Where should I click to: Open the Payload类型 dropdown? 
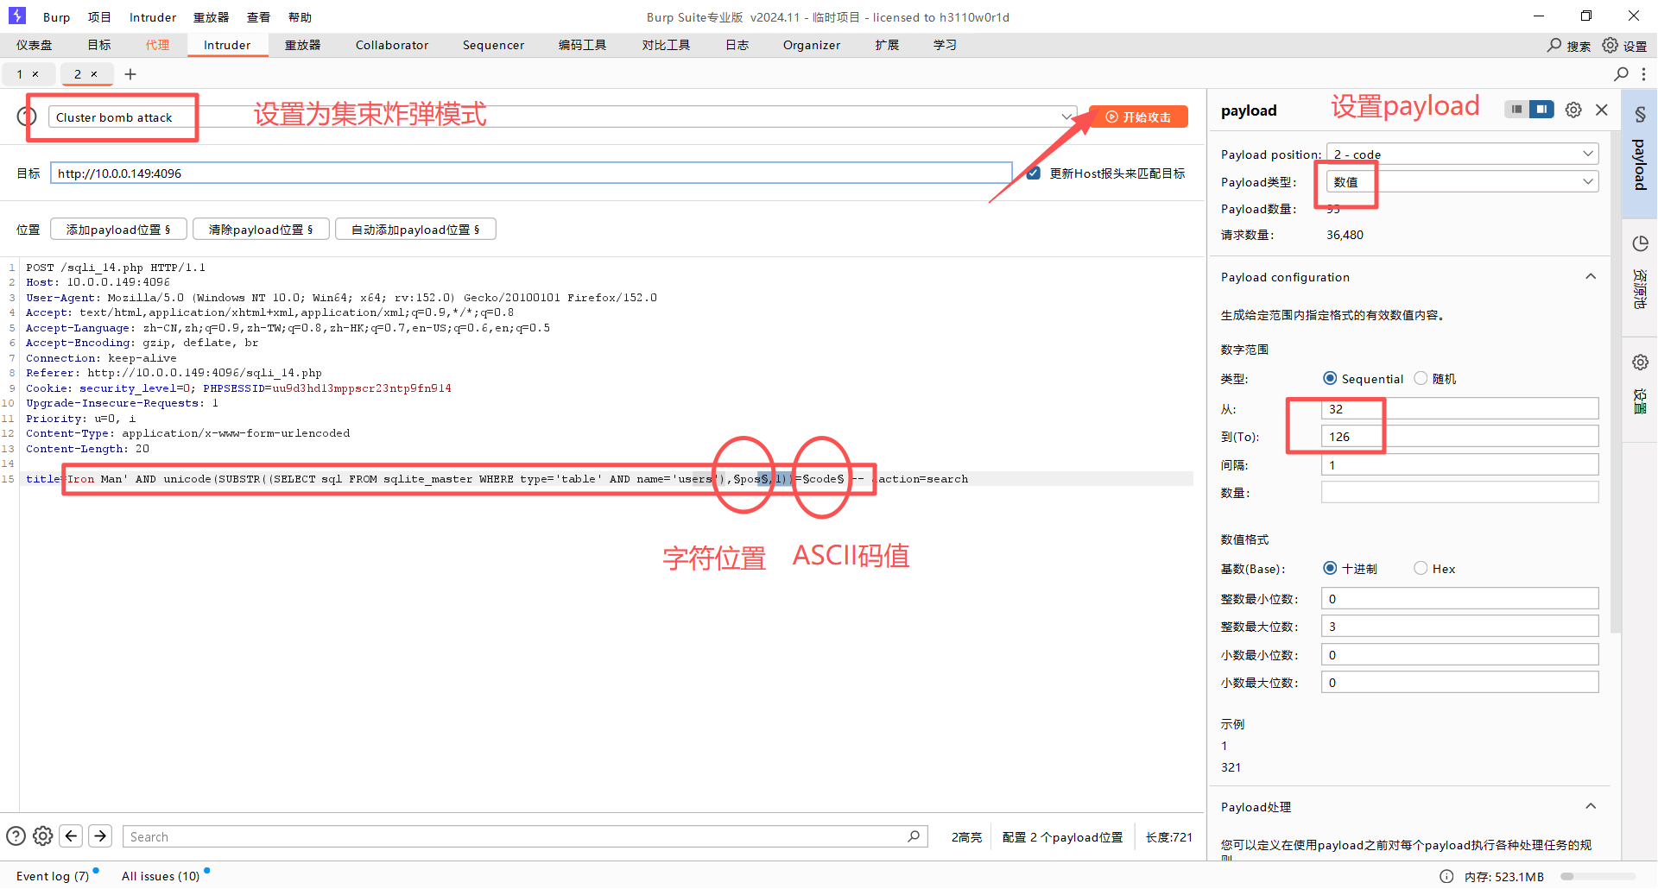[x=1462, y=181]
